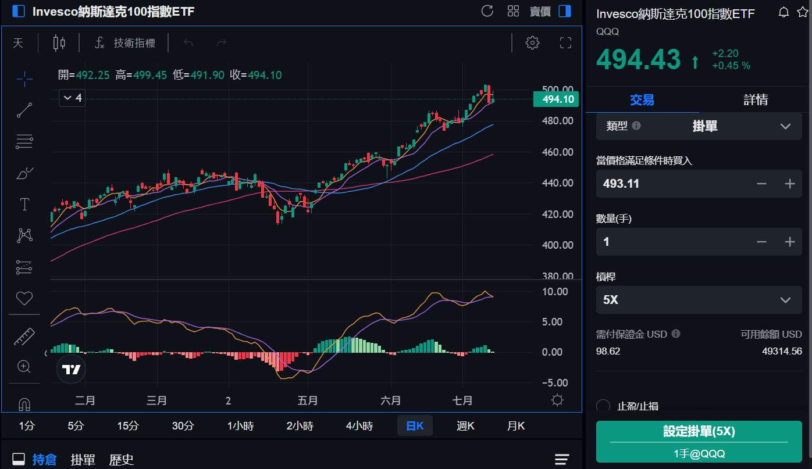This screenshot has height=469, width=812.
Task: Select the 1小時 timeframe
Action: tap(240, 426)
